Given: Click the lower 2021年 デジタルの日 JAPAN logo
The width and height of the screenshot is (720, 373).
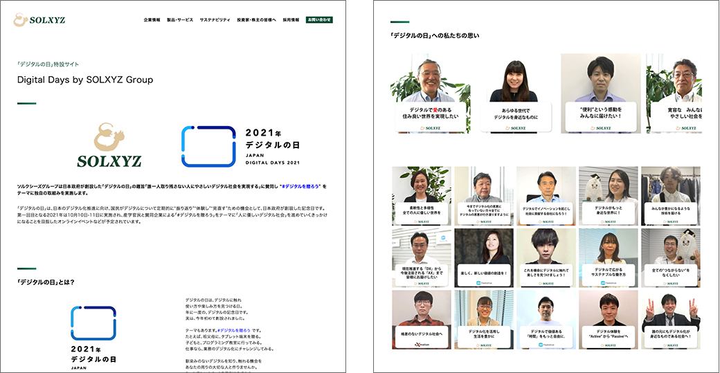Looking at the screenshot, I should click(x=93, y=338).
